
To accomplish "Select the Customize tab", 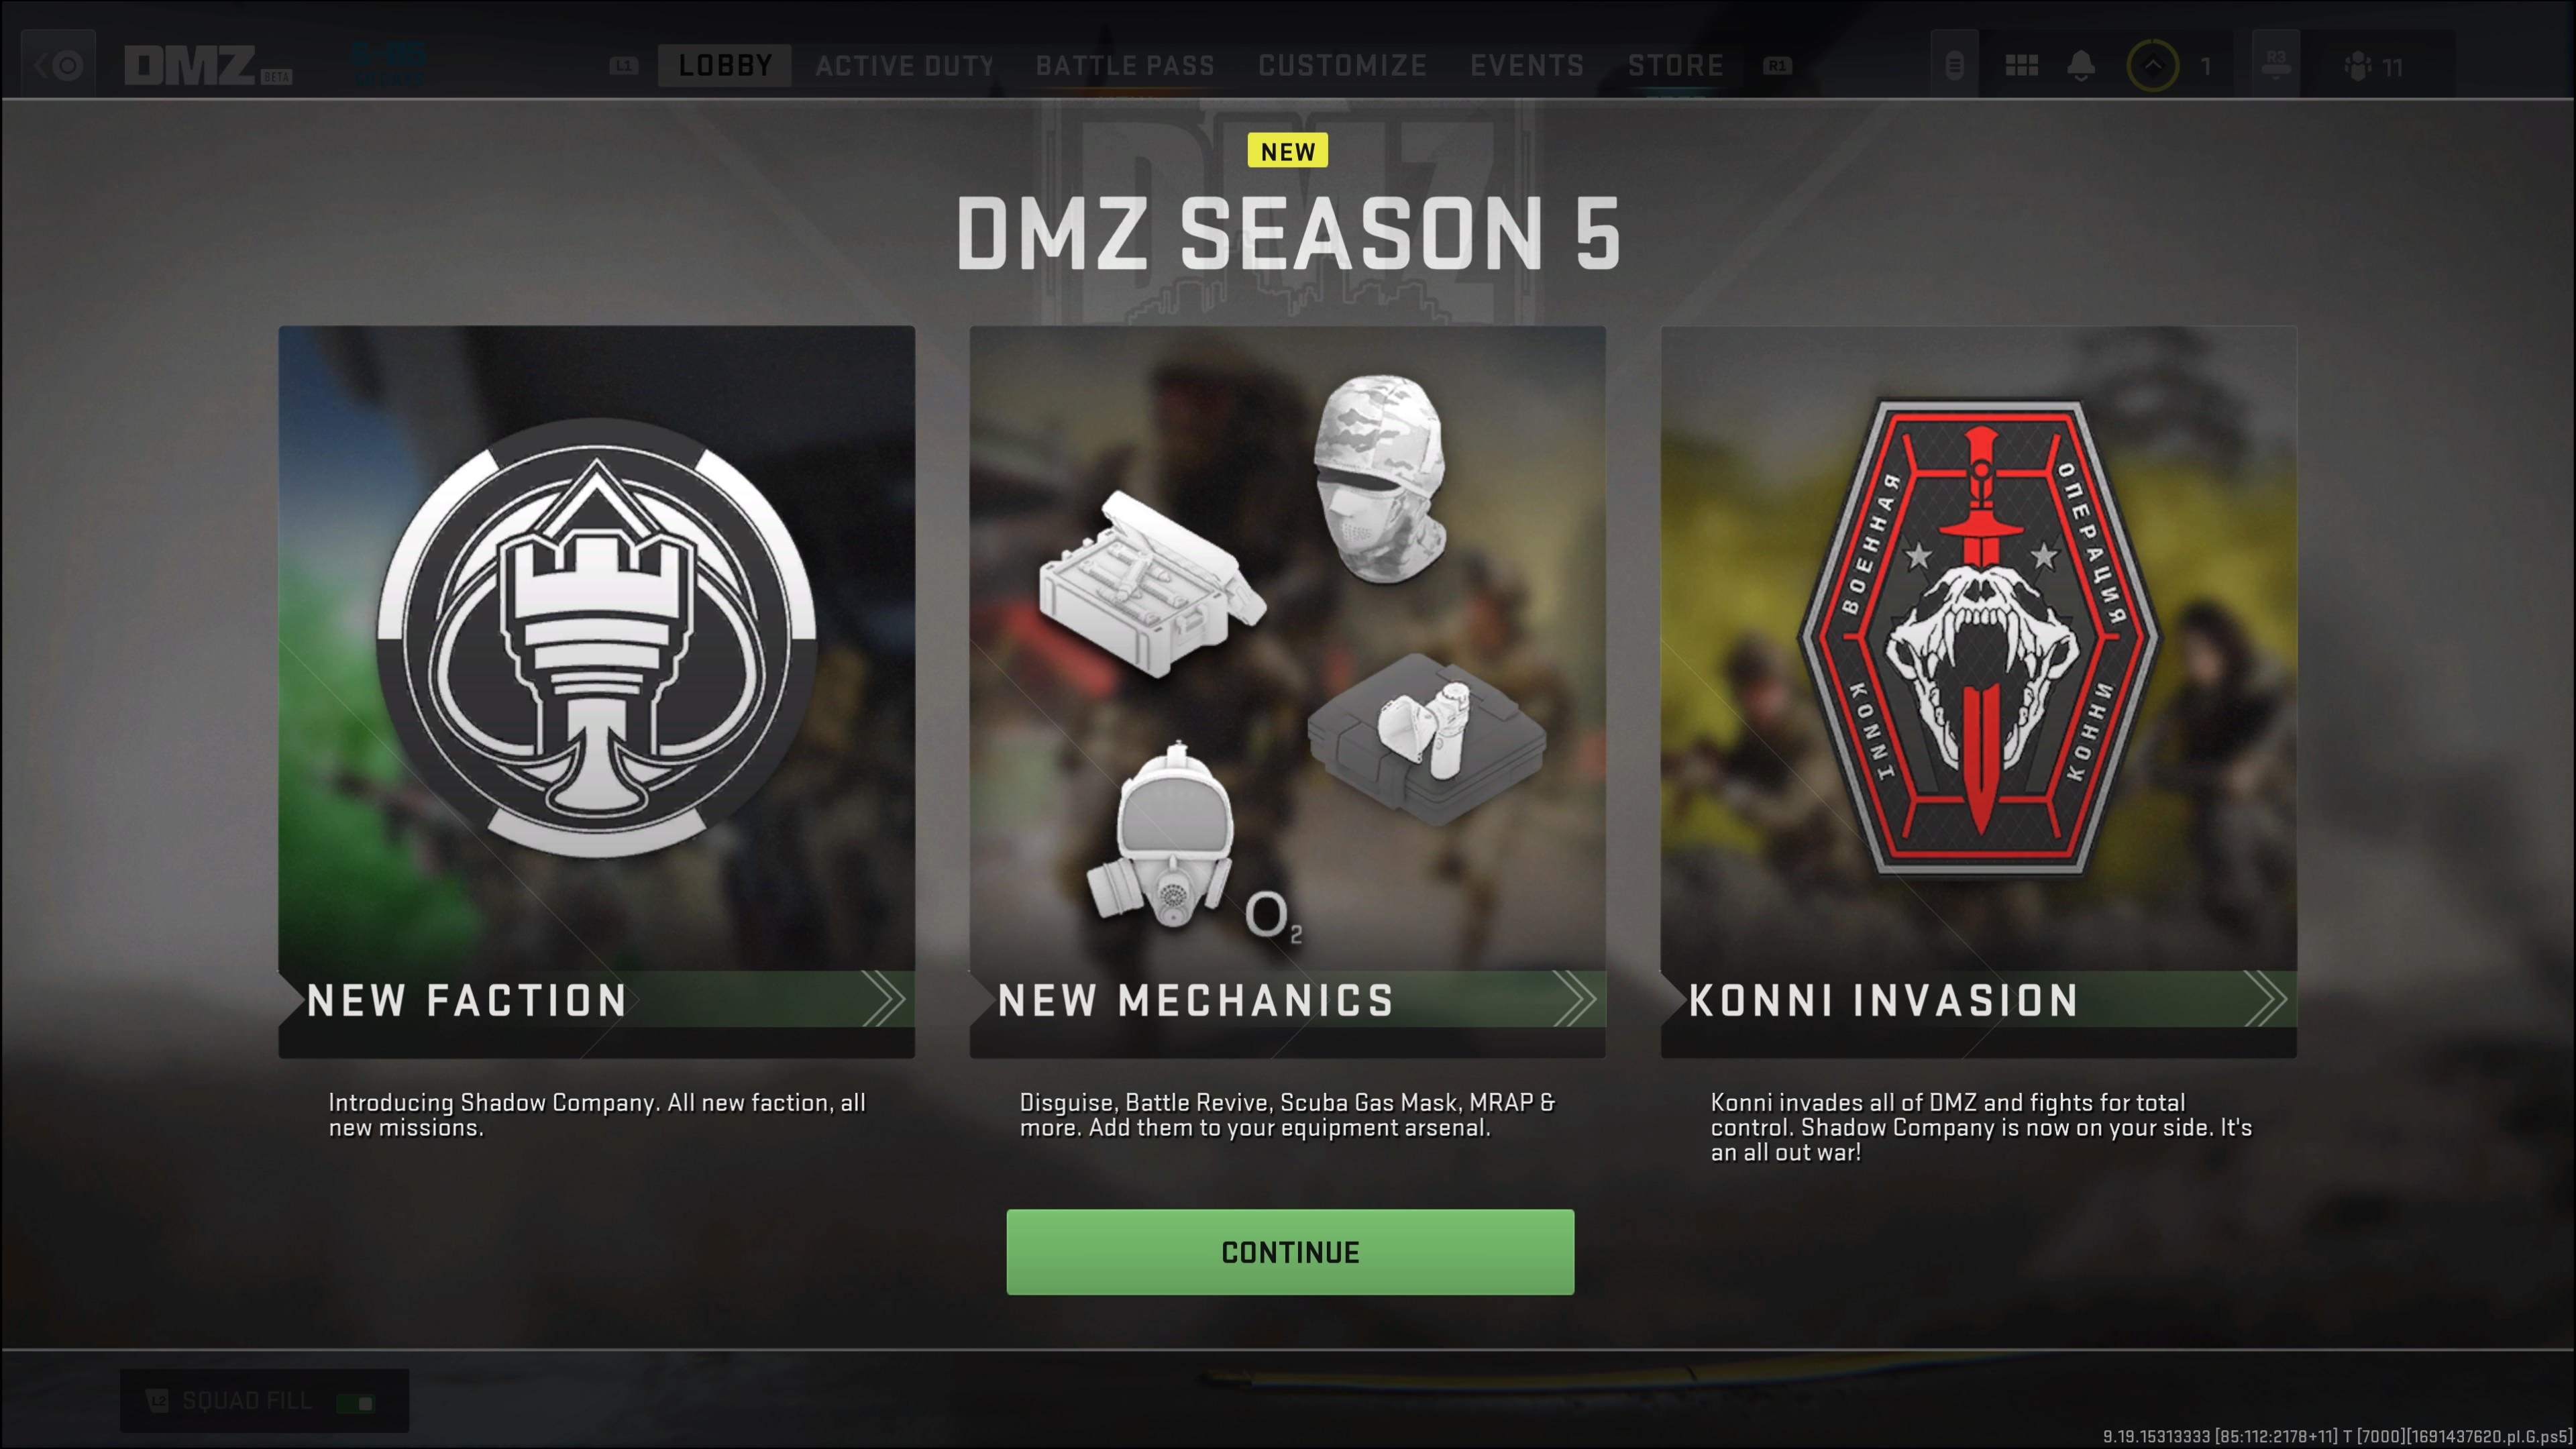I will (1342, 66).
